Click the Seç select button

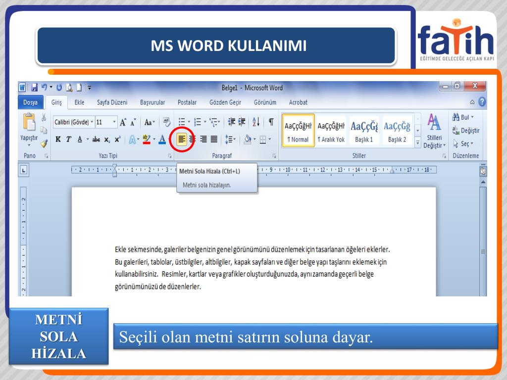[x=463, y=143]
